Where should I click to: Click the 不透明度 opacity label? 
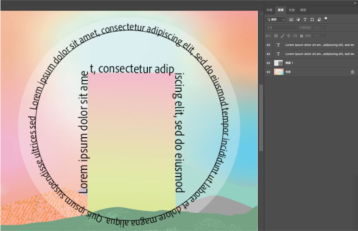pyautogui.click(x=306, y=27)
